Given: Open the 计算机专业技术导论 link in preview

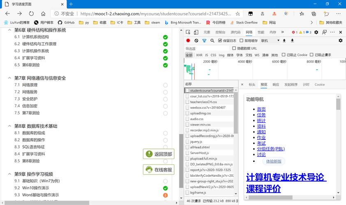Looking at the screenshot, I should (286, 178).
